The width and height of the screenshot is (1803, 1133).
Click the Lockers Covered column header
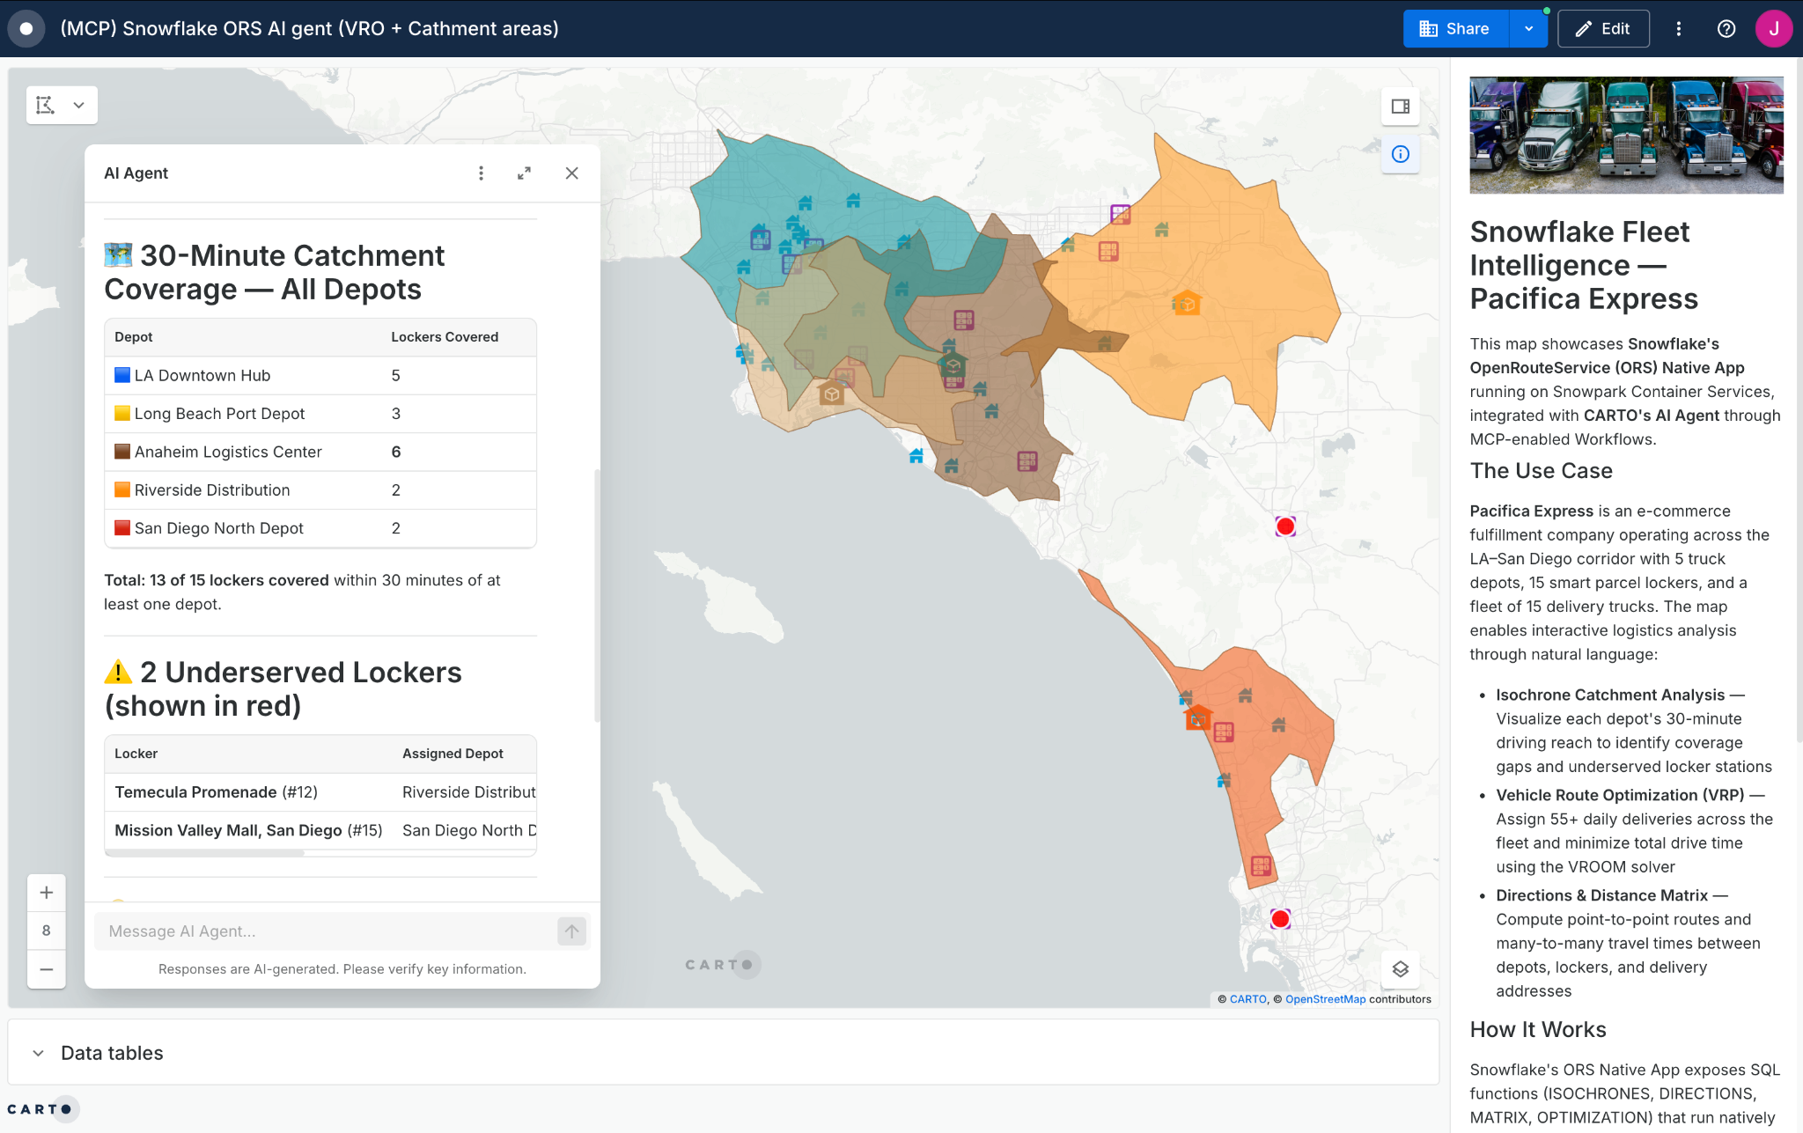point(445,337)
